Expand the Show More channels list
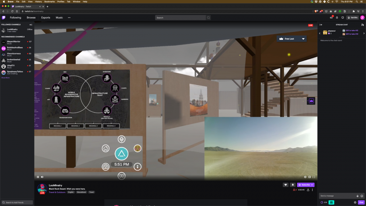Viewport: 366px width, 206px height. 5,78
